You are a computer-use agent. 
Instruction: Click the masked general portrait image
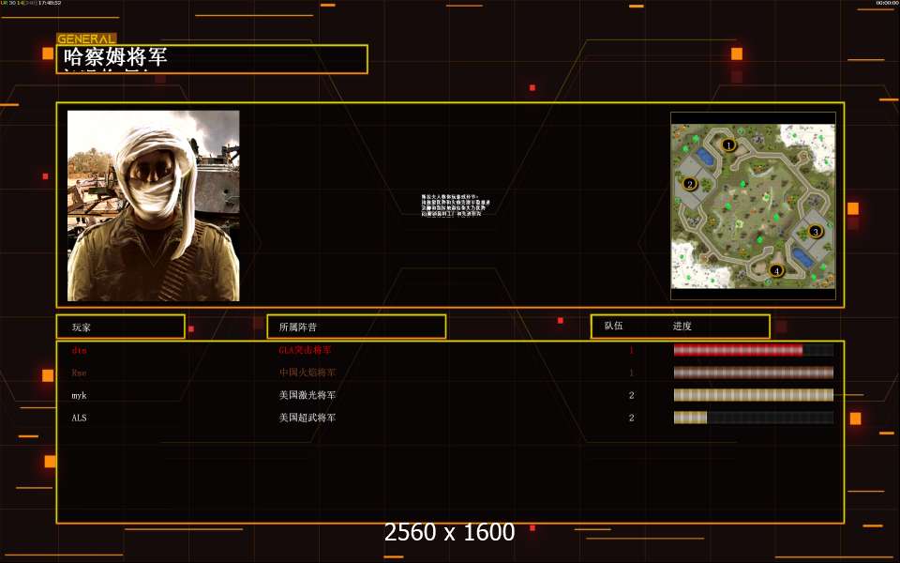coord(153,205)
